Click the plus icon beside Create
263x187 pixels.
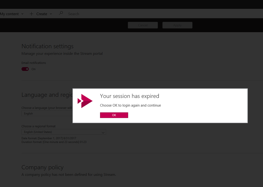click(x=31, y=14)
